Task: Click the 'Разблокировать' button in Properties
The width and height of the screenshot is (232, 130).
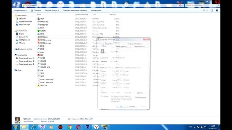Action: [140, 97]
